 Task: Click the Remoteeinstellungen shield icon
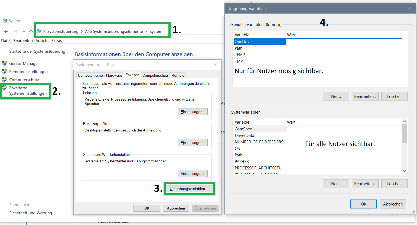point(4,72)
